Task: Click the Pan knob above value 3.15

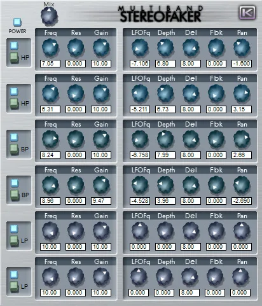Action: tap(242, 94)
